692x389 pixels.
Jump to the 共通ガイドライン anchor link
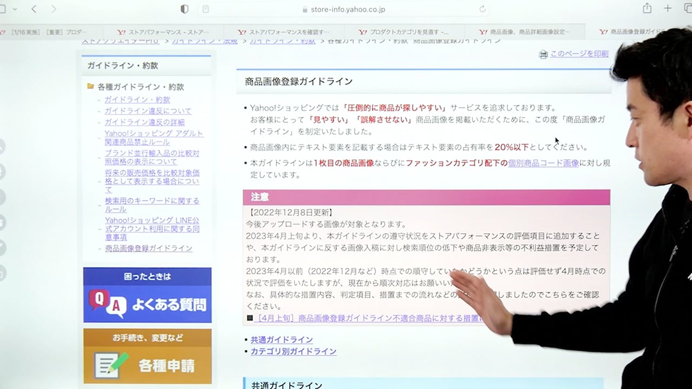tap(282, 340)
